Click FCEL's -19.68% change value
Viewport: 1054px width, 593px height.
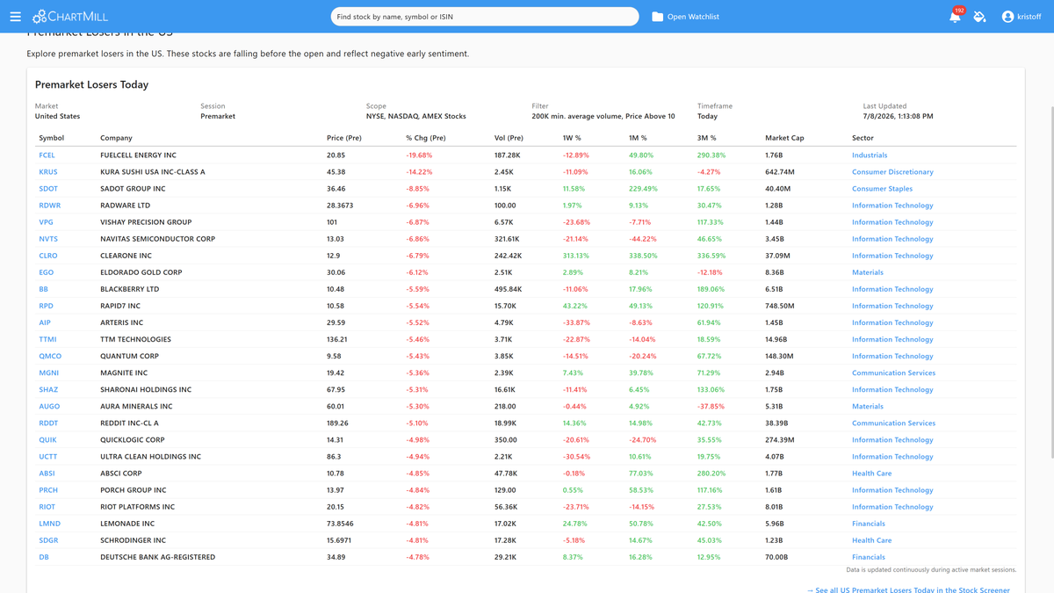click(x=419, y=155)
